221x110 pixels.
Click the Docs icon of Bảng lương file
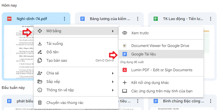pos(83,19)
